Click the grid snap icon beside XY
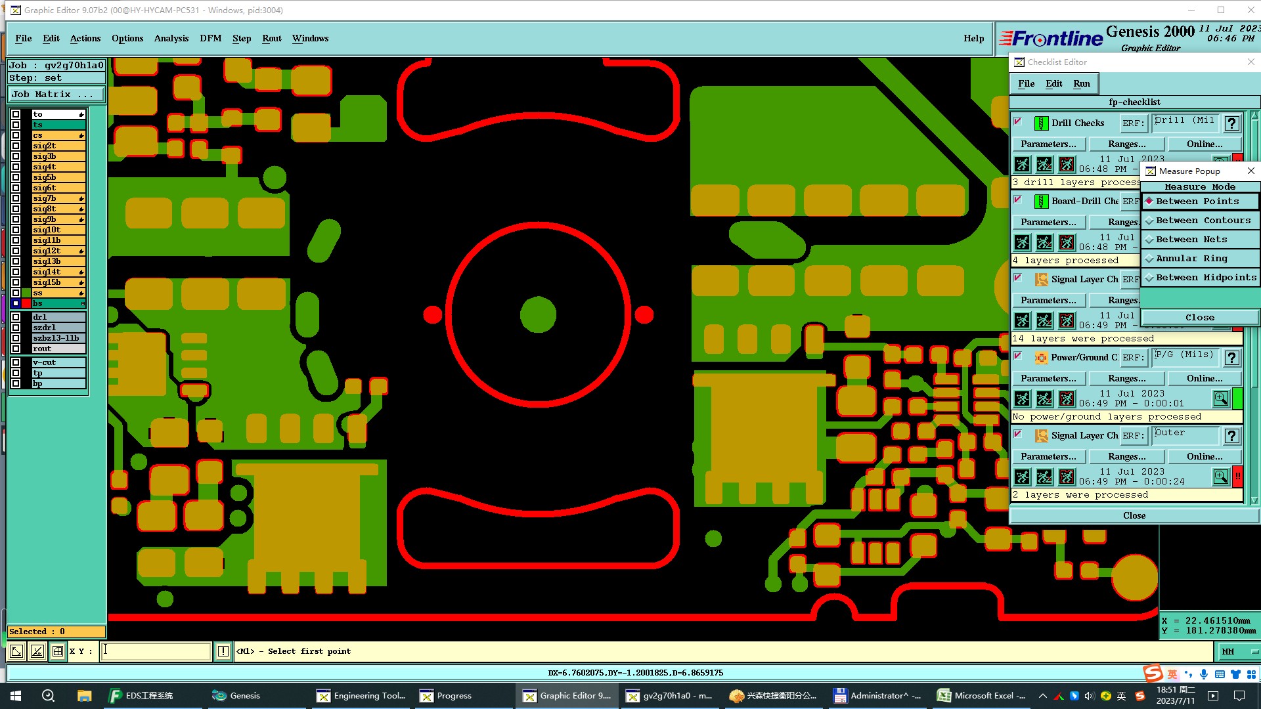Viewport: 1261px width, 709px height. [58, 651]
